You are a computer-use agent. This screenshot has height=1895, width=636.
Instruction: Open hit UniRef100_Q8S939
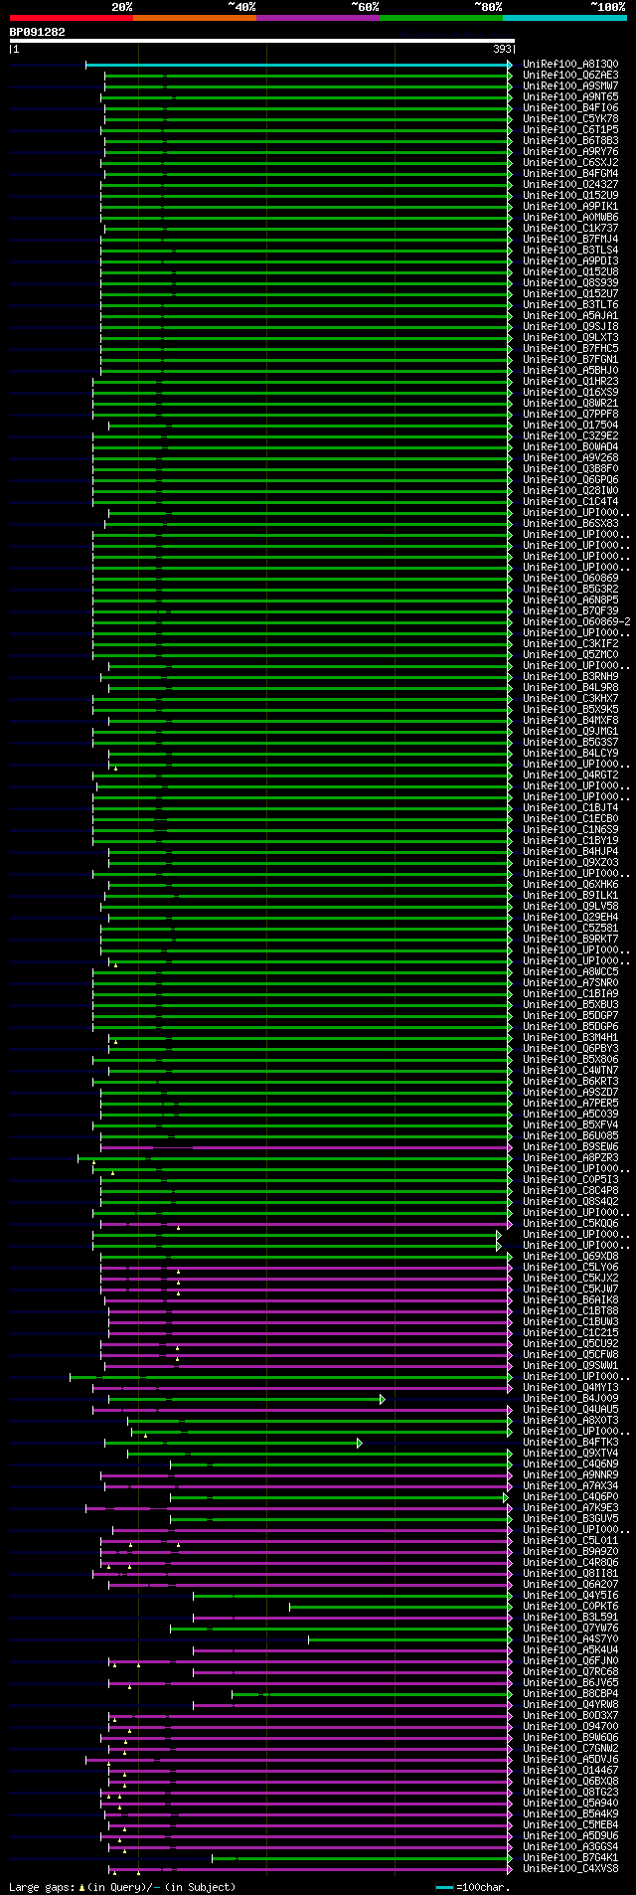pyautogui.click(x=570, y=283)
